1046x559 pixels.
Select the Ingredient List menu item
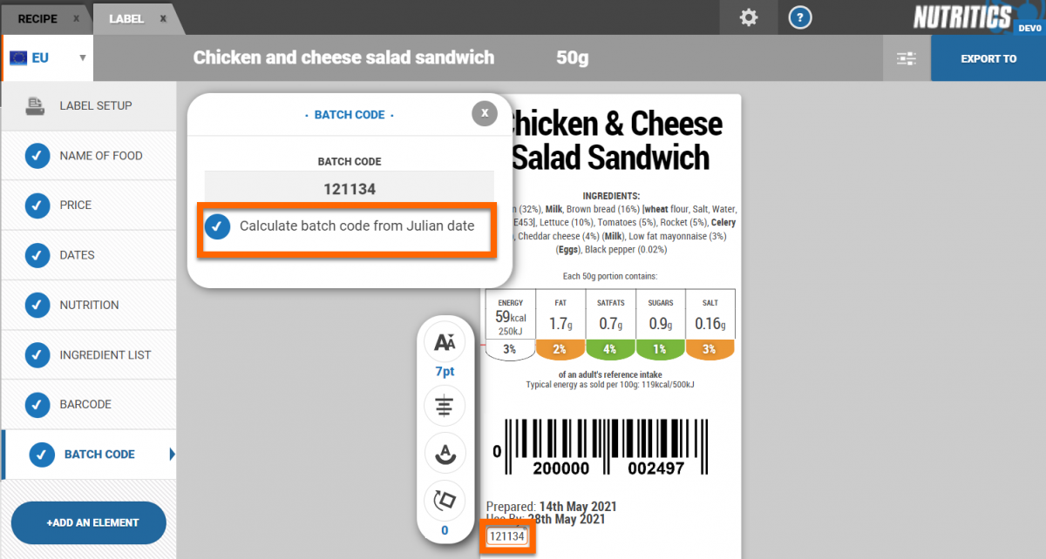(x=105, y=354)
